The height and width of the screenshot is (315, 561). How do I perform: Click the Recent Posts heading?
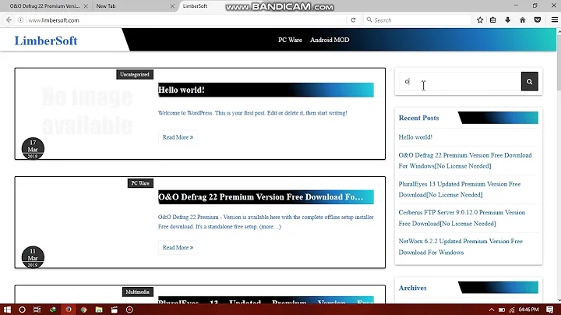coord(419,119)
